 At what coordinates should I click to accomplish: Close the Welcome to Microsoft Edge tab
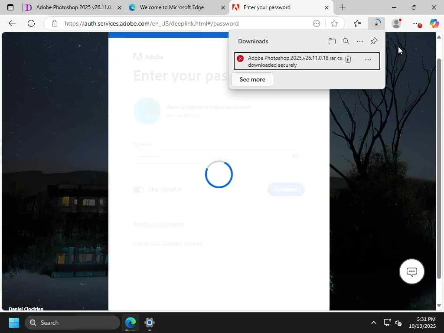[223, 8]
